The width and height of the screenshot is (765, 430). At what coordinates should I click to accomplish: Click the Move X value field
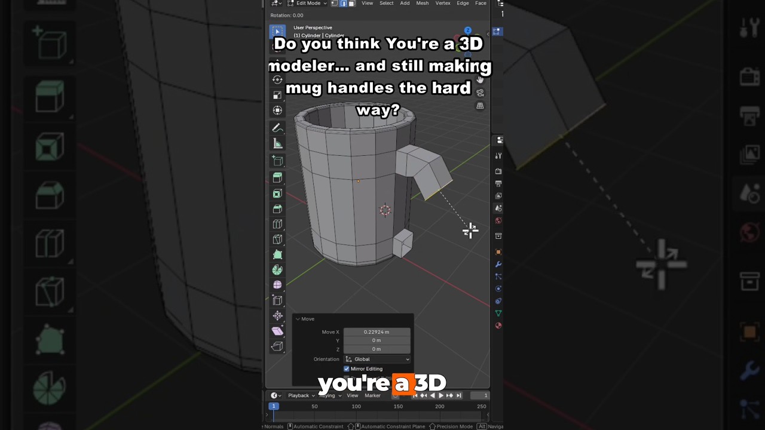tap(377, 332)
